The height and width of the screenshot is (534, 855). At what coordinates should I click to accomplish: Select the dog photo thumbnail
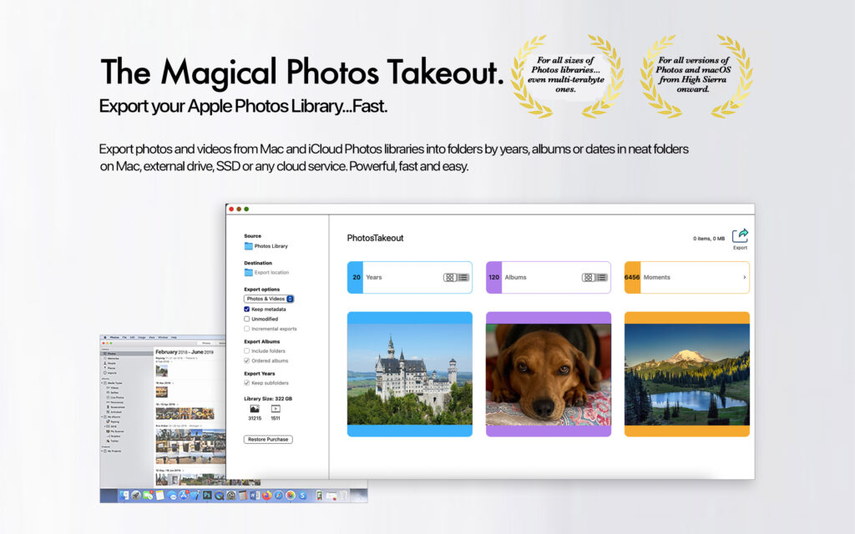[x=549, y=374]
